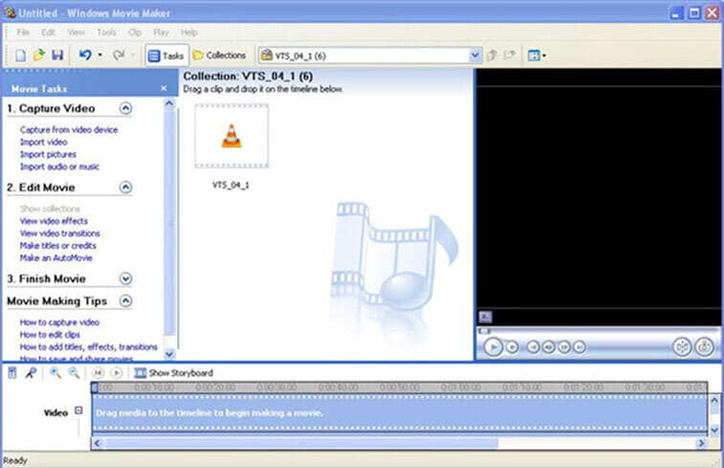Click the Import video link
Screen dimensions: 724x468
pos(43,143)
